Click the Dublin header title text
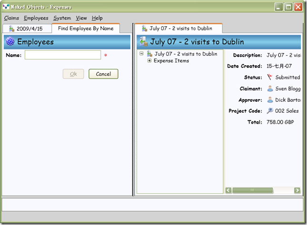Viewport: 307px width, 225px height. coord(197,41)
